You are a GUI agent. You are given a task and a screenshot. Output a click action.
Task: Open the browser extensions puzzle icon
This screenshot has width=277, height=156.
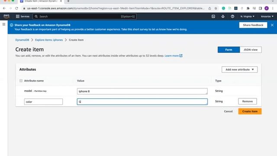click(x=248, y=8)
